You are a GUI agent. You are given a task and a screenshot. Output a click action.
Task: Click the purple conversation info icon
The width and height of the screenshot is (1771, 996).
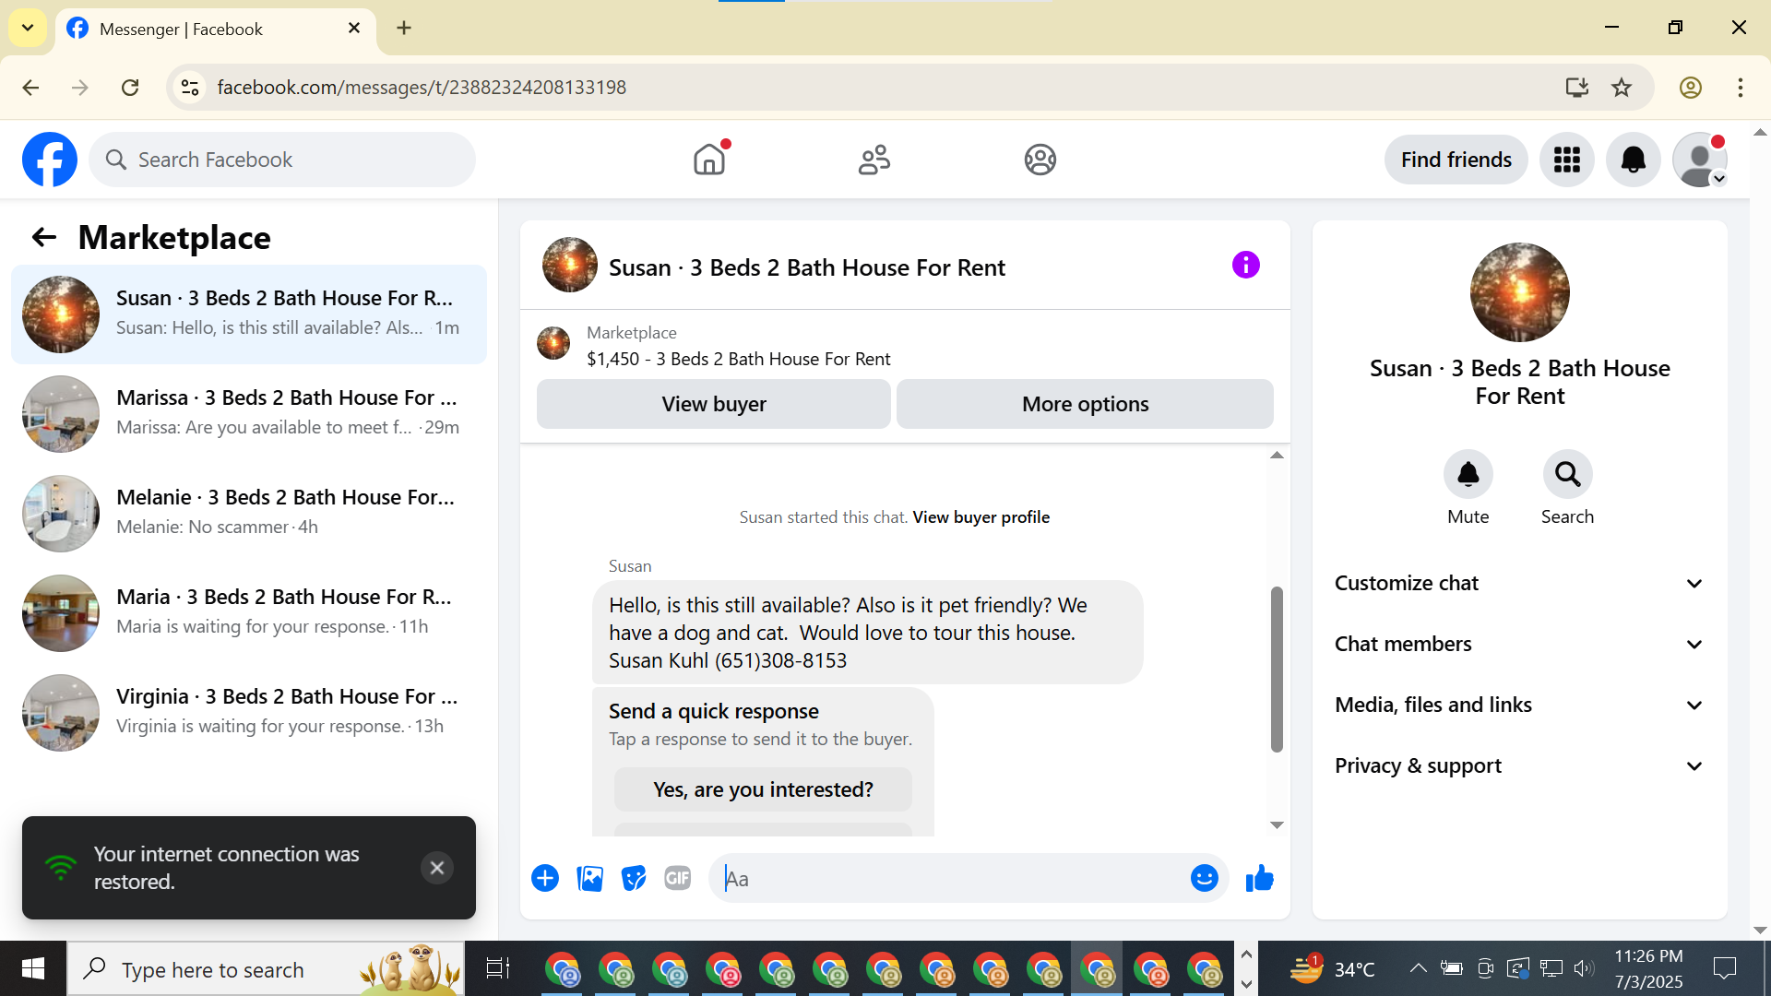(1245, 266)
